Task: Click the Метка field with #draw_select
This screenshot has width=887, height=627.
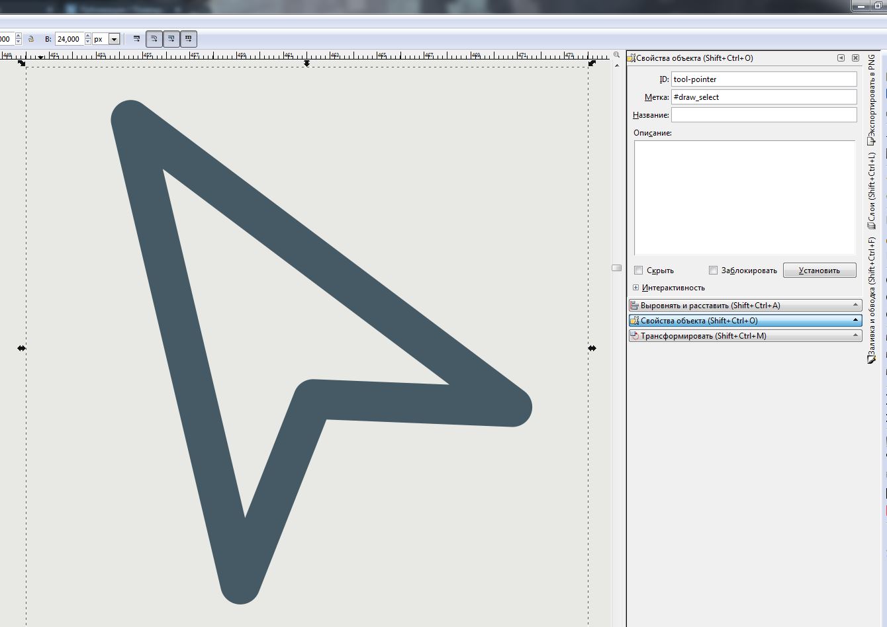Action: click(x=764, y=97)
